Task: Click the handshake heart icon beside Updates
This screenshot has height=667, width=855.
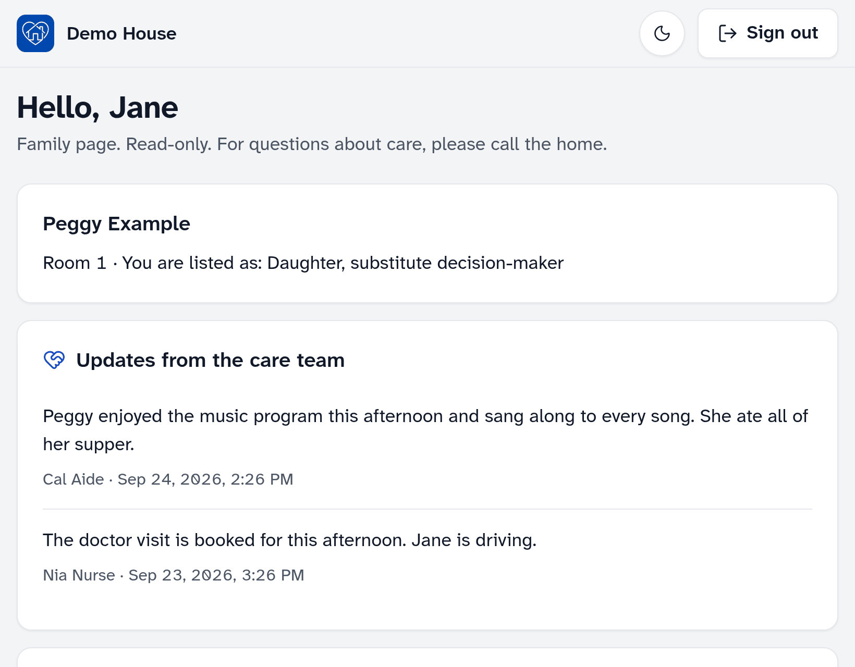Action: coord(54,360)
